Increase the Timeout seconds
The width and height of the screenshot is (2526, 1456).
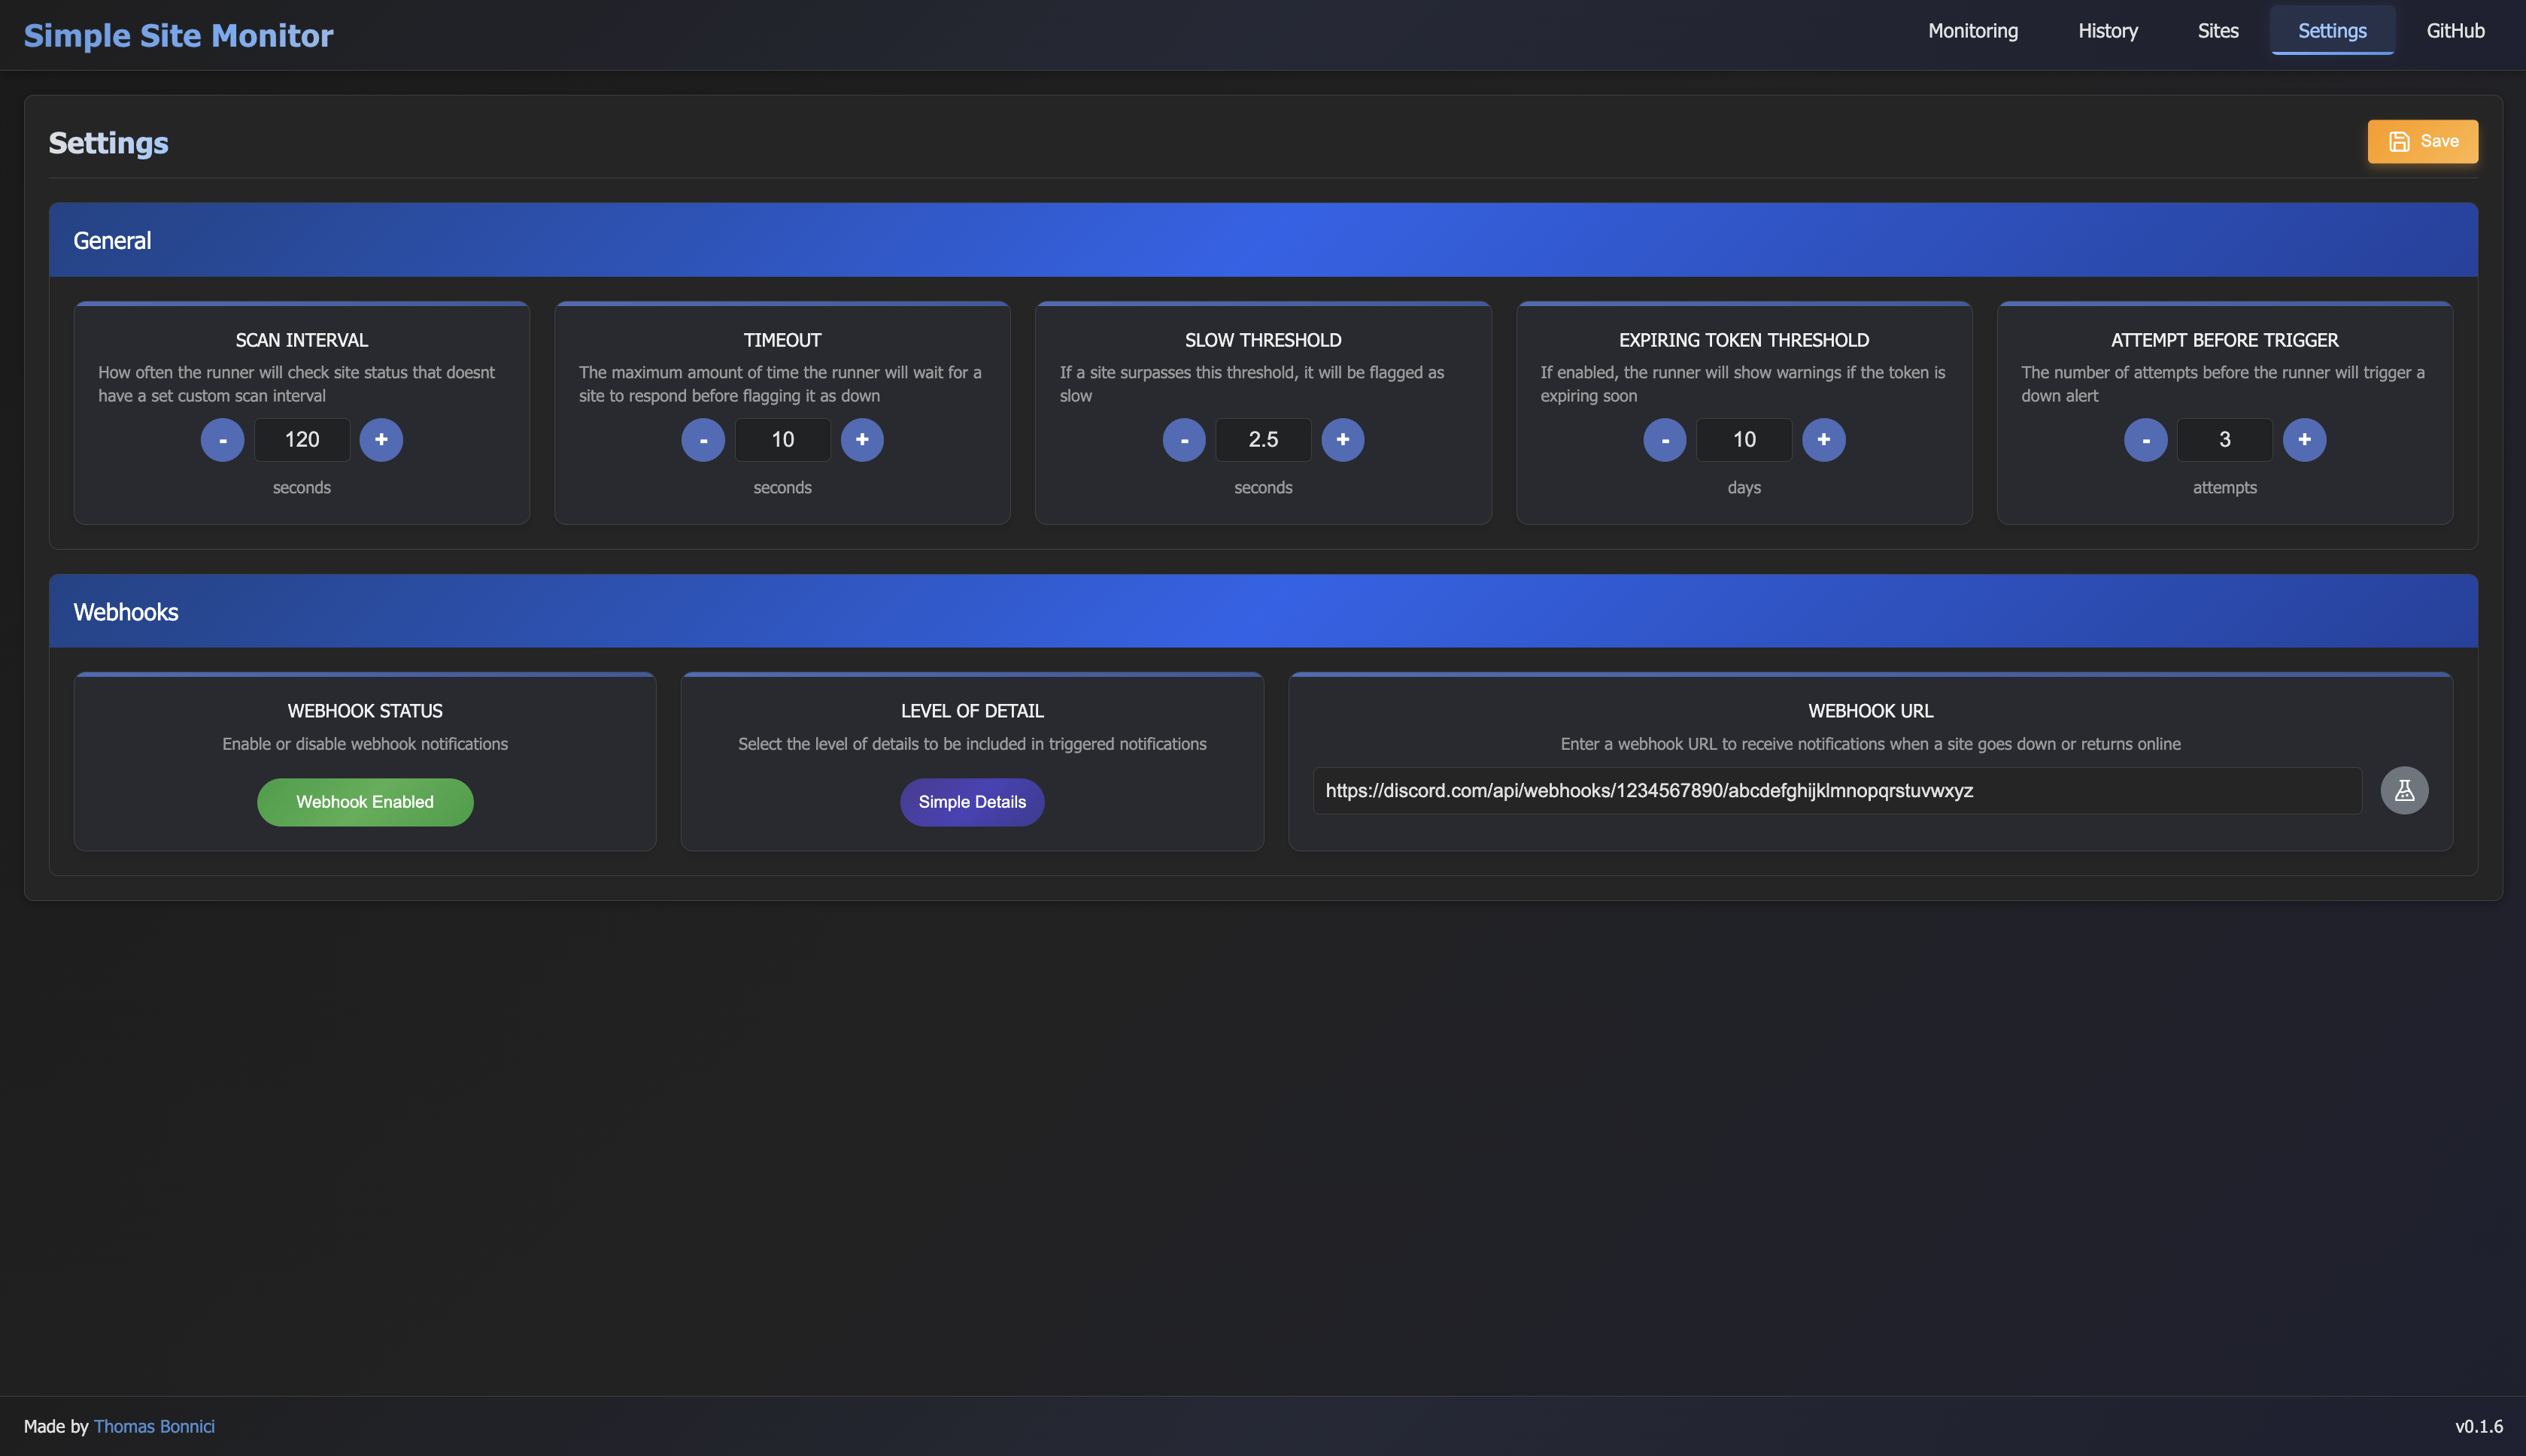(862, 440)
